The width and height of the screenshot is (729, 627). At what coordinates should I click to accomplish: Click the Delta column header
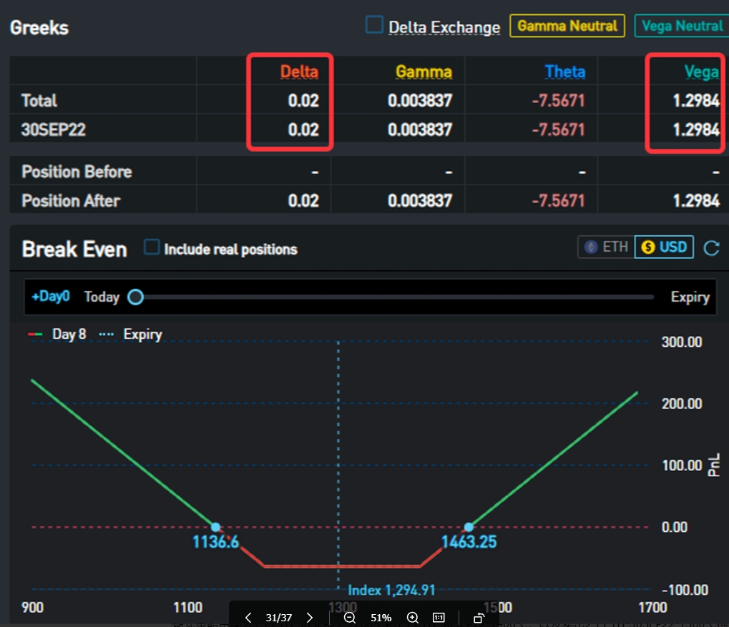(x=298, y=71)
